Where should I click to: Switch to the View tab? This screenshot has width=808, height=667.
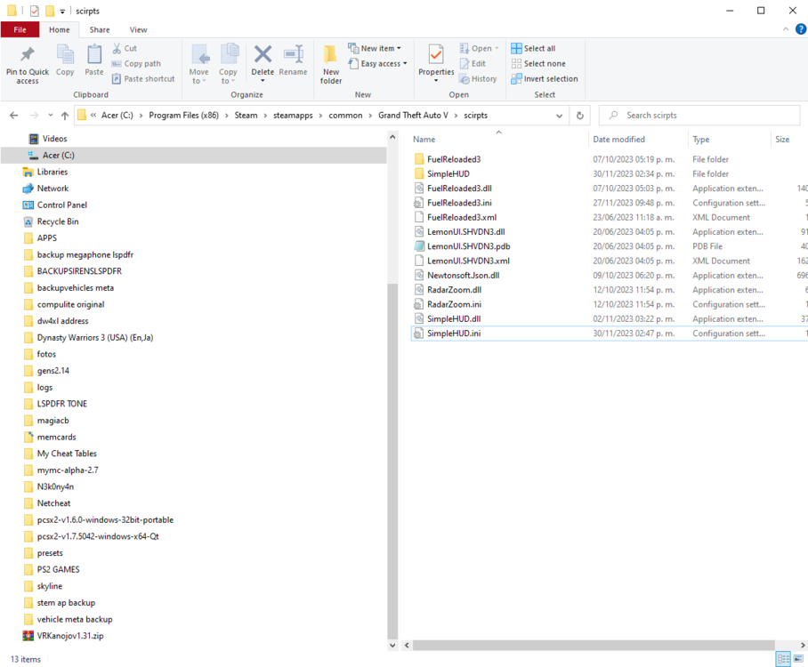click(x=137, y=28)
